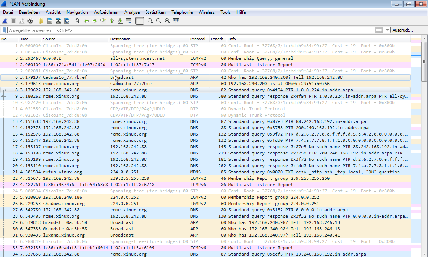
Task: Add a new filter button with the plus
Action: [x=422, y=30]
